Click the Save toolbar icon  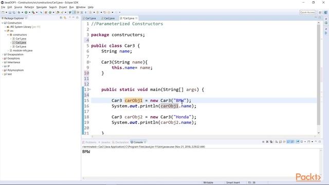10,12
